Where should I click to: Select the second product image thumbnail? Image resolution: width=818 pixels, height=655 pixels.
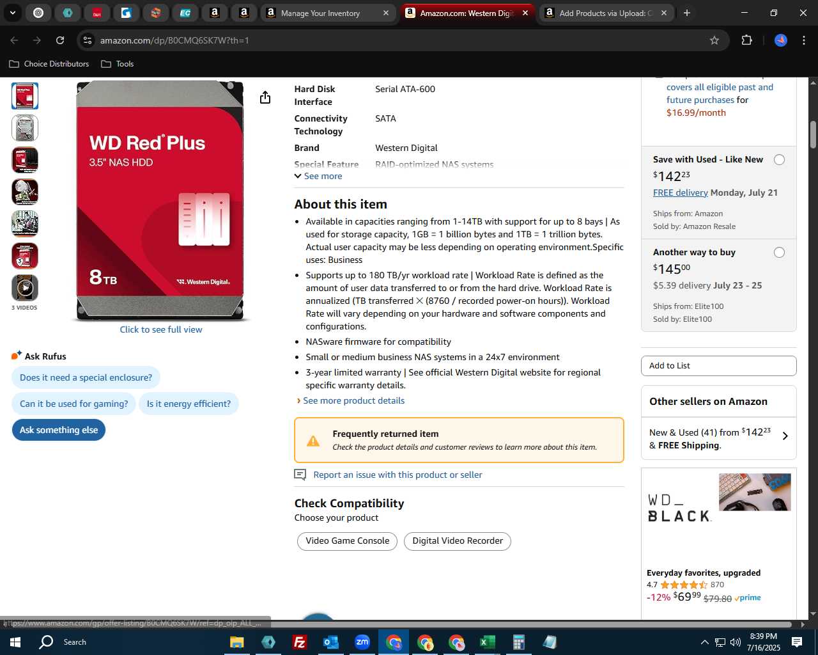tap(25, 128)
